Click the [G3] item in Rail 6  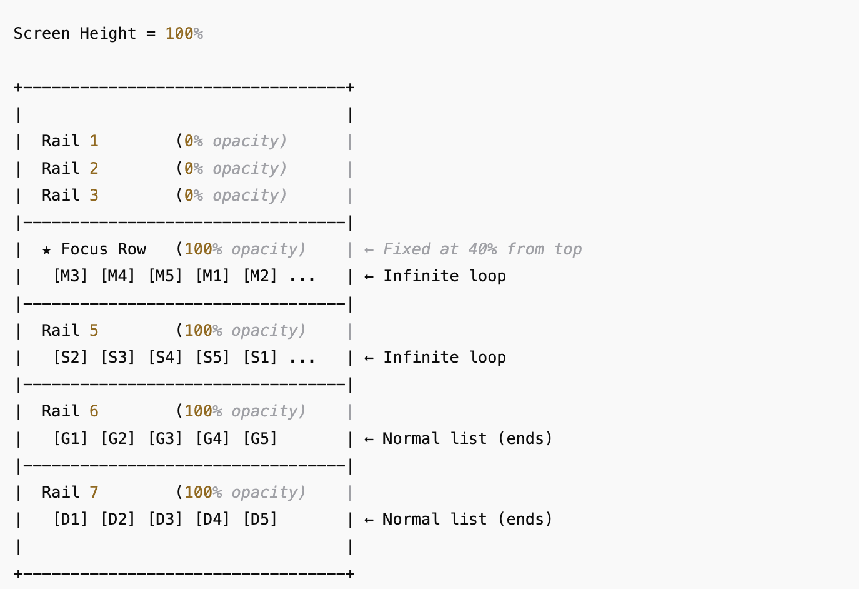(x=166, y=439)
